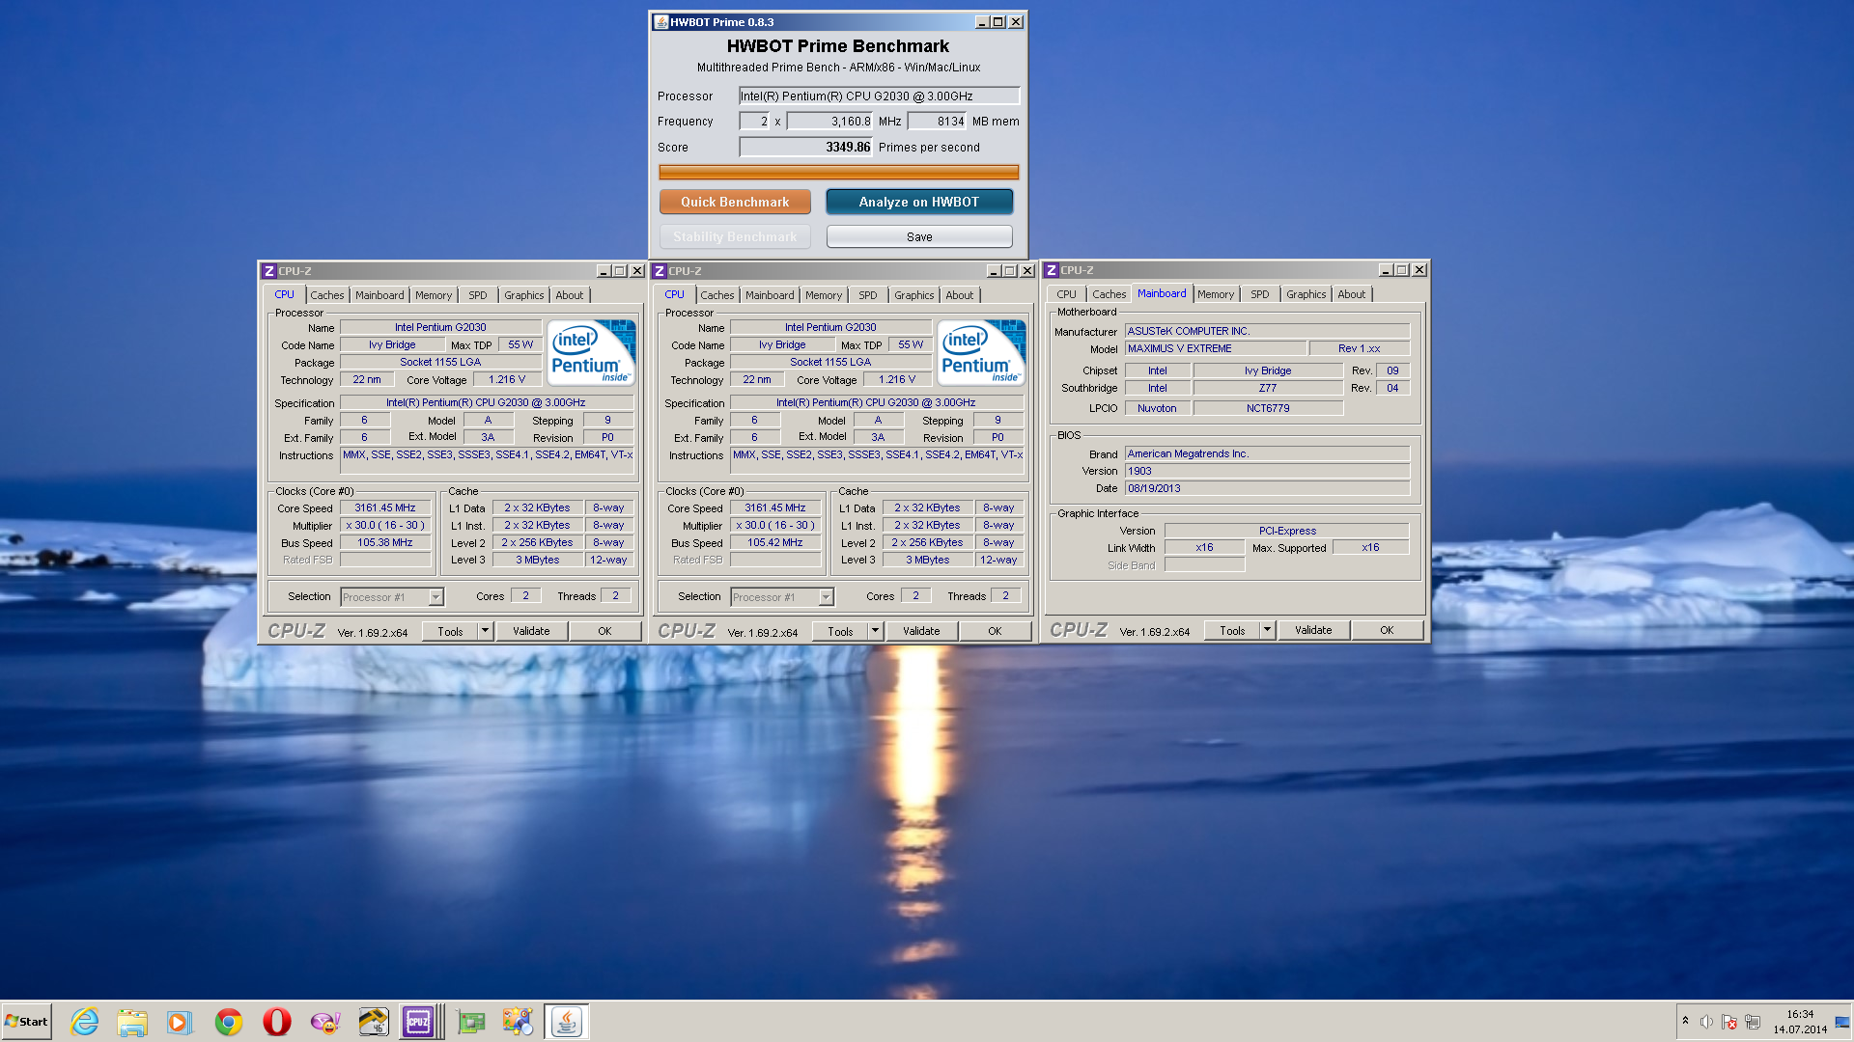Click Validate in middle CPU-Z window
Viewport: 1854px width, 1042px height.
click(x=921, y=631)
